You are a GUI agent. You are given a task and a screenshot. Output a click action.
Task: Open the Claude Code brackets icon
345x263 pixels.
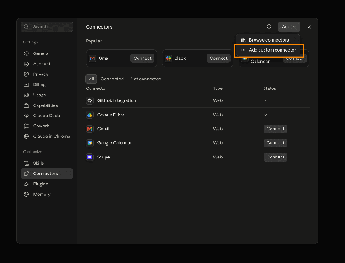[x=27, y=116]
